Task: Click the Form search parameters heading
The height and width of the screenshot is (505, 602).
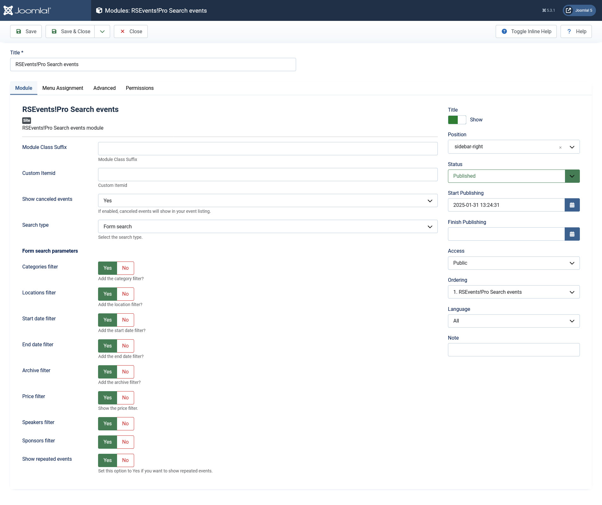Action: pyautogui.click(x=50, y=251)
